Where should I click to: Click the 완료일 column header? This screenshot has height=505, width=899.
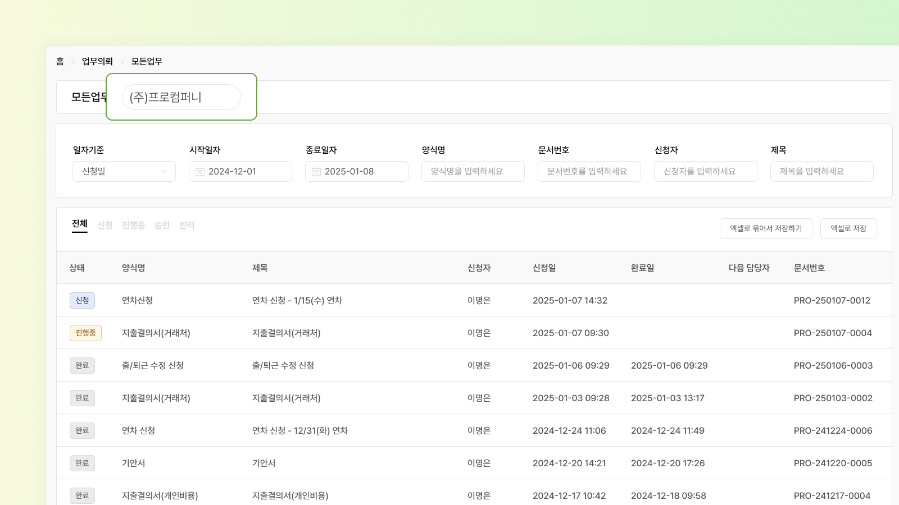643,268
